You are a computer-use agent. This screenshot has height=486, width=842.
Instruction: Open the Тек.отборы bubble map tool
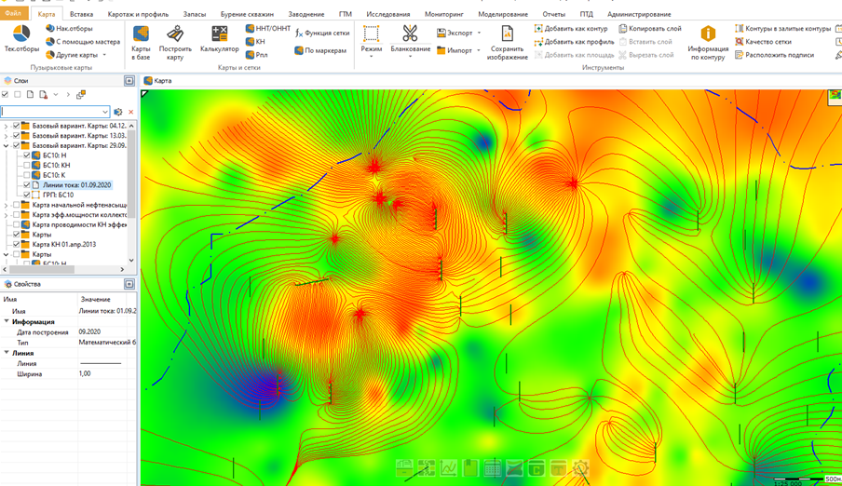click(x=21, y=39)
